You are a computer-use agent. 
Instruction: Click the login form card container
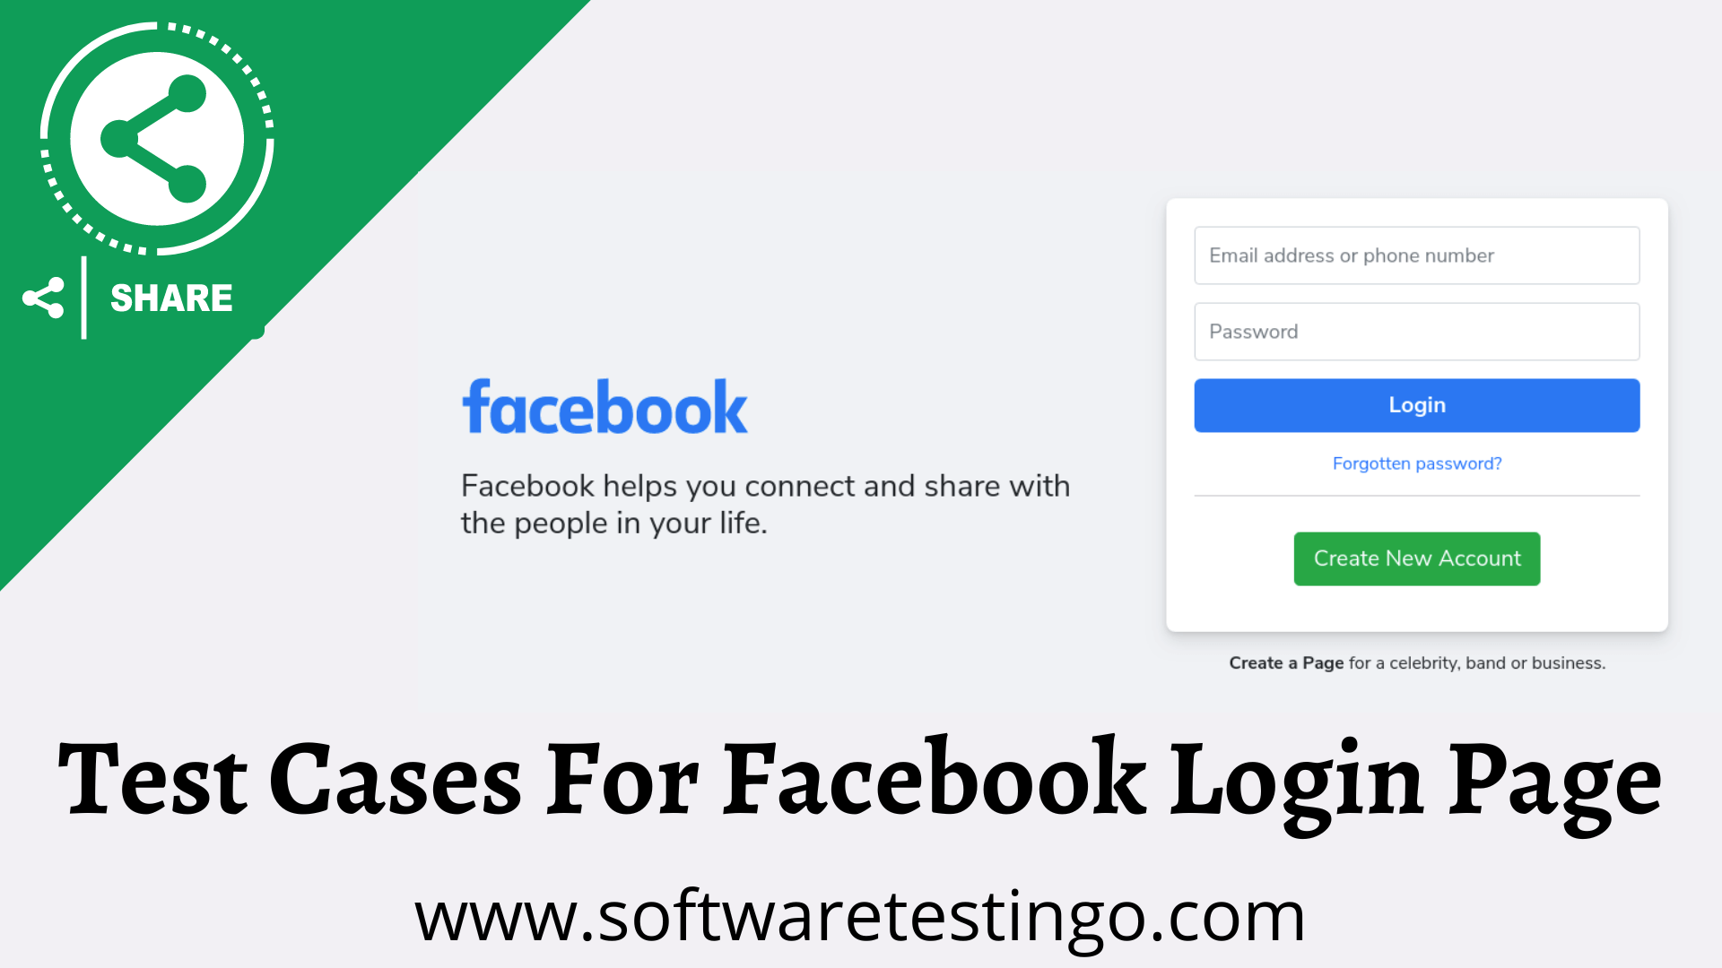coord(1417,414)
